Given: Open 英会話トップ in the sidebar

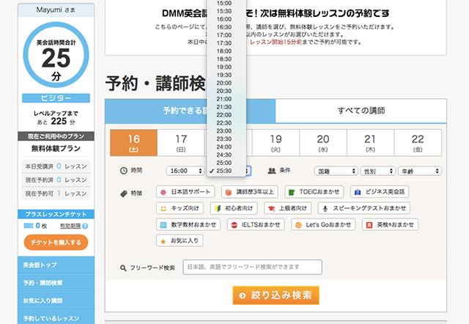Looking at the screenshot, I should [x=56, y=265].
